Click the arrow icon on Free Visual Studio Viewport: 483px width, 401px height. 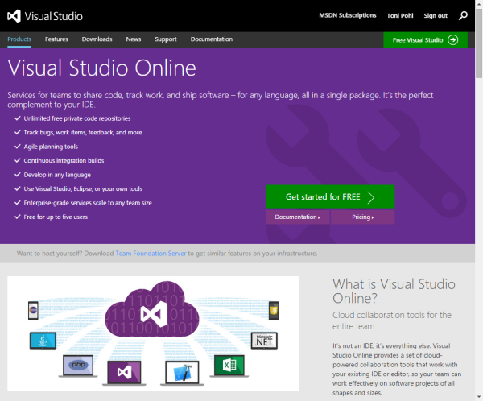(x=453, y=39)
